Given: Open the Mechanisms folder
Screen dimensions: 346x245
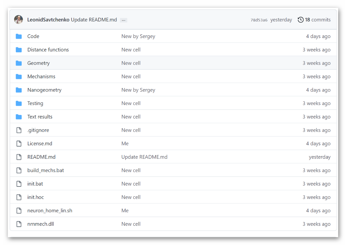Looking at the screenshot, I should 41,76.
